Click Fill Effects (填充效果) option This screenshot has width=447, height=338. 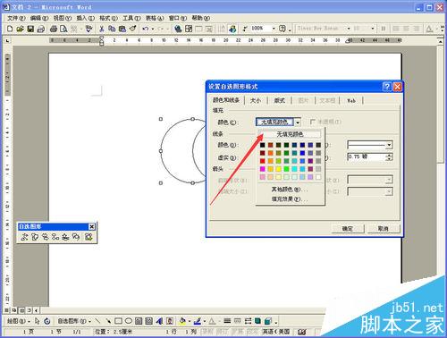(x=290, y=199)
